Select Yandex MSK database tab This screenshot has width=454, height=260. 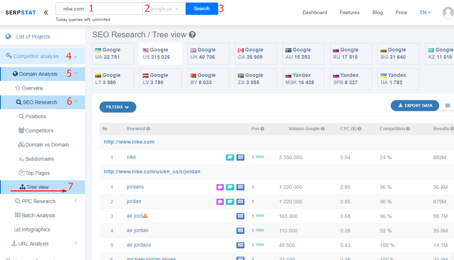pos(303,79)
